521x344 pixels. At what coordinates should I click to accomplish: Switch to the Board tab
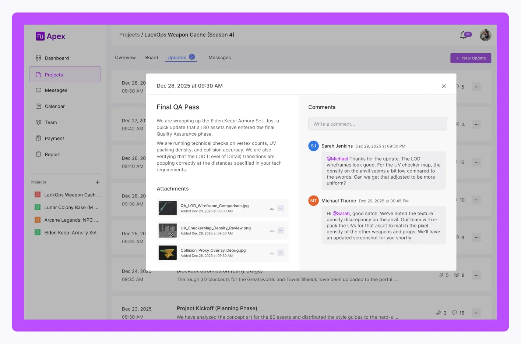151,58
